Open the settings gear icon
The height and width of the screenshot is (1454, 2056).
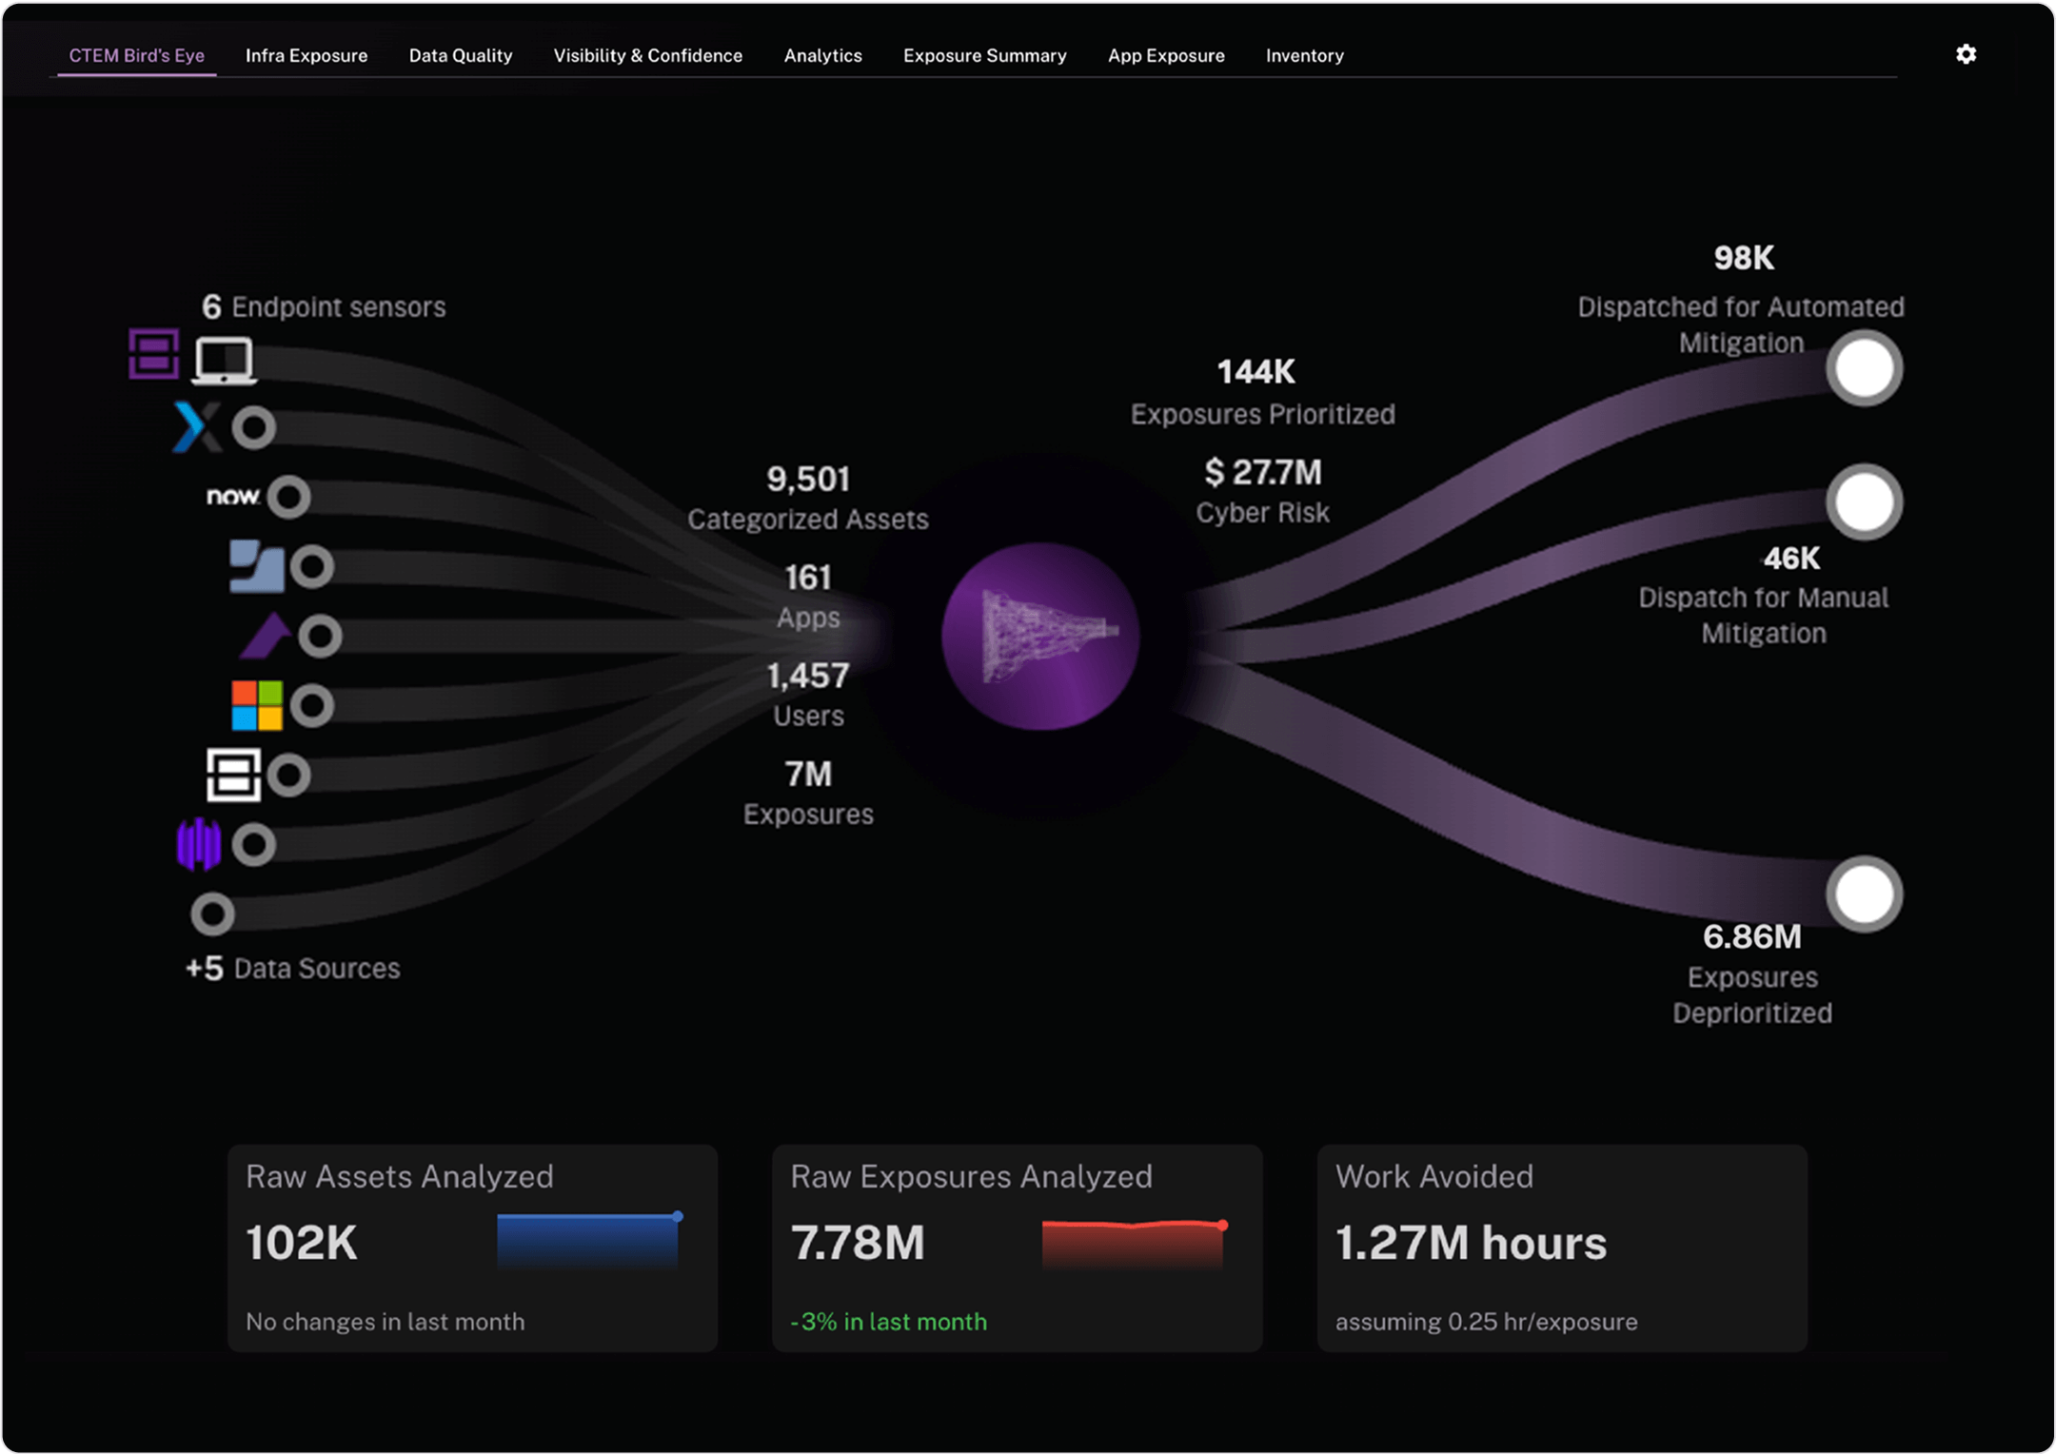(1966, 54)
